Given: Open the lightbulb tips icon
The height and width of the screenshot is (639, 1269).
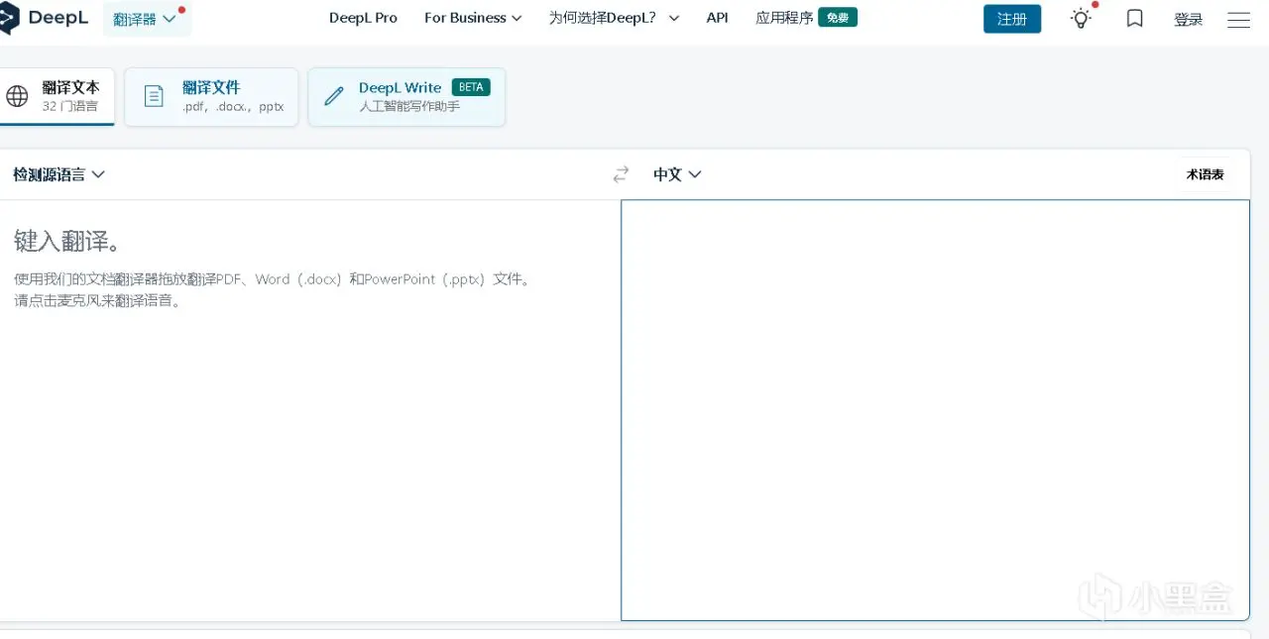Looking at the screenshot, I should point(1082,18).
